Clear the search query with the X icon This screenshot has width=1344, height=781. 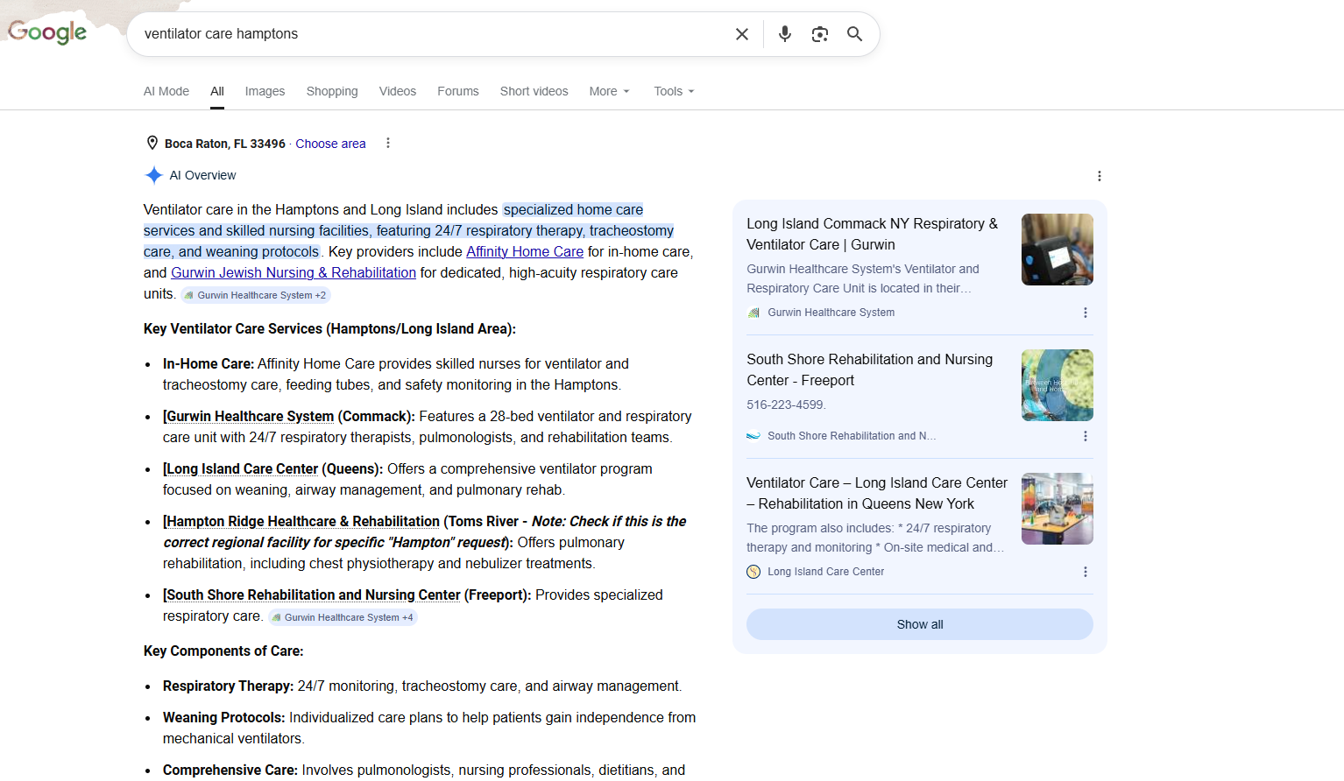[x=742, y=33]
